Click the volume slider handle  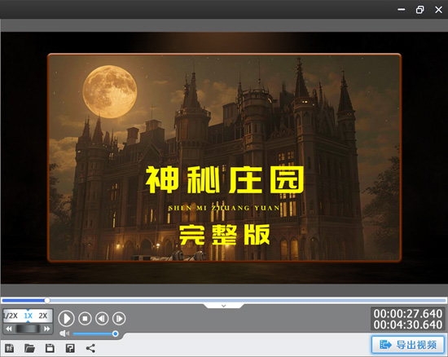click(x=115, y=333)
